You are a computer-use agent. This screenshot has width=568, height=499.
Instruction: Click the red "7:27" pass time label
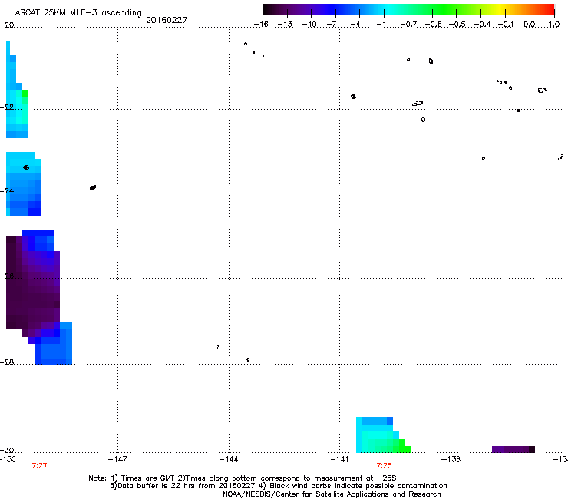pyautogui.click(x=39, y=466)
